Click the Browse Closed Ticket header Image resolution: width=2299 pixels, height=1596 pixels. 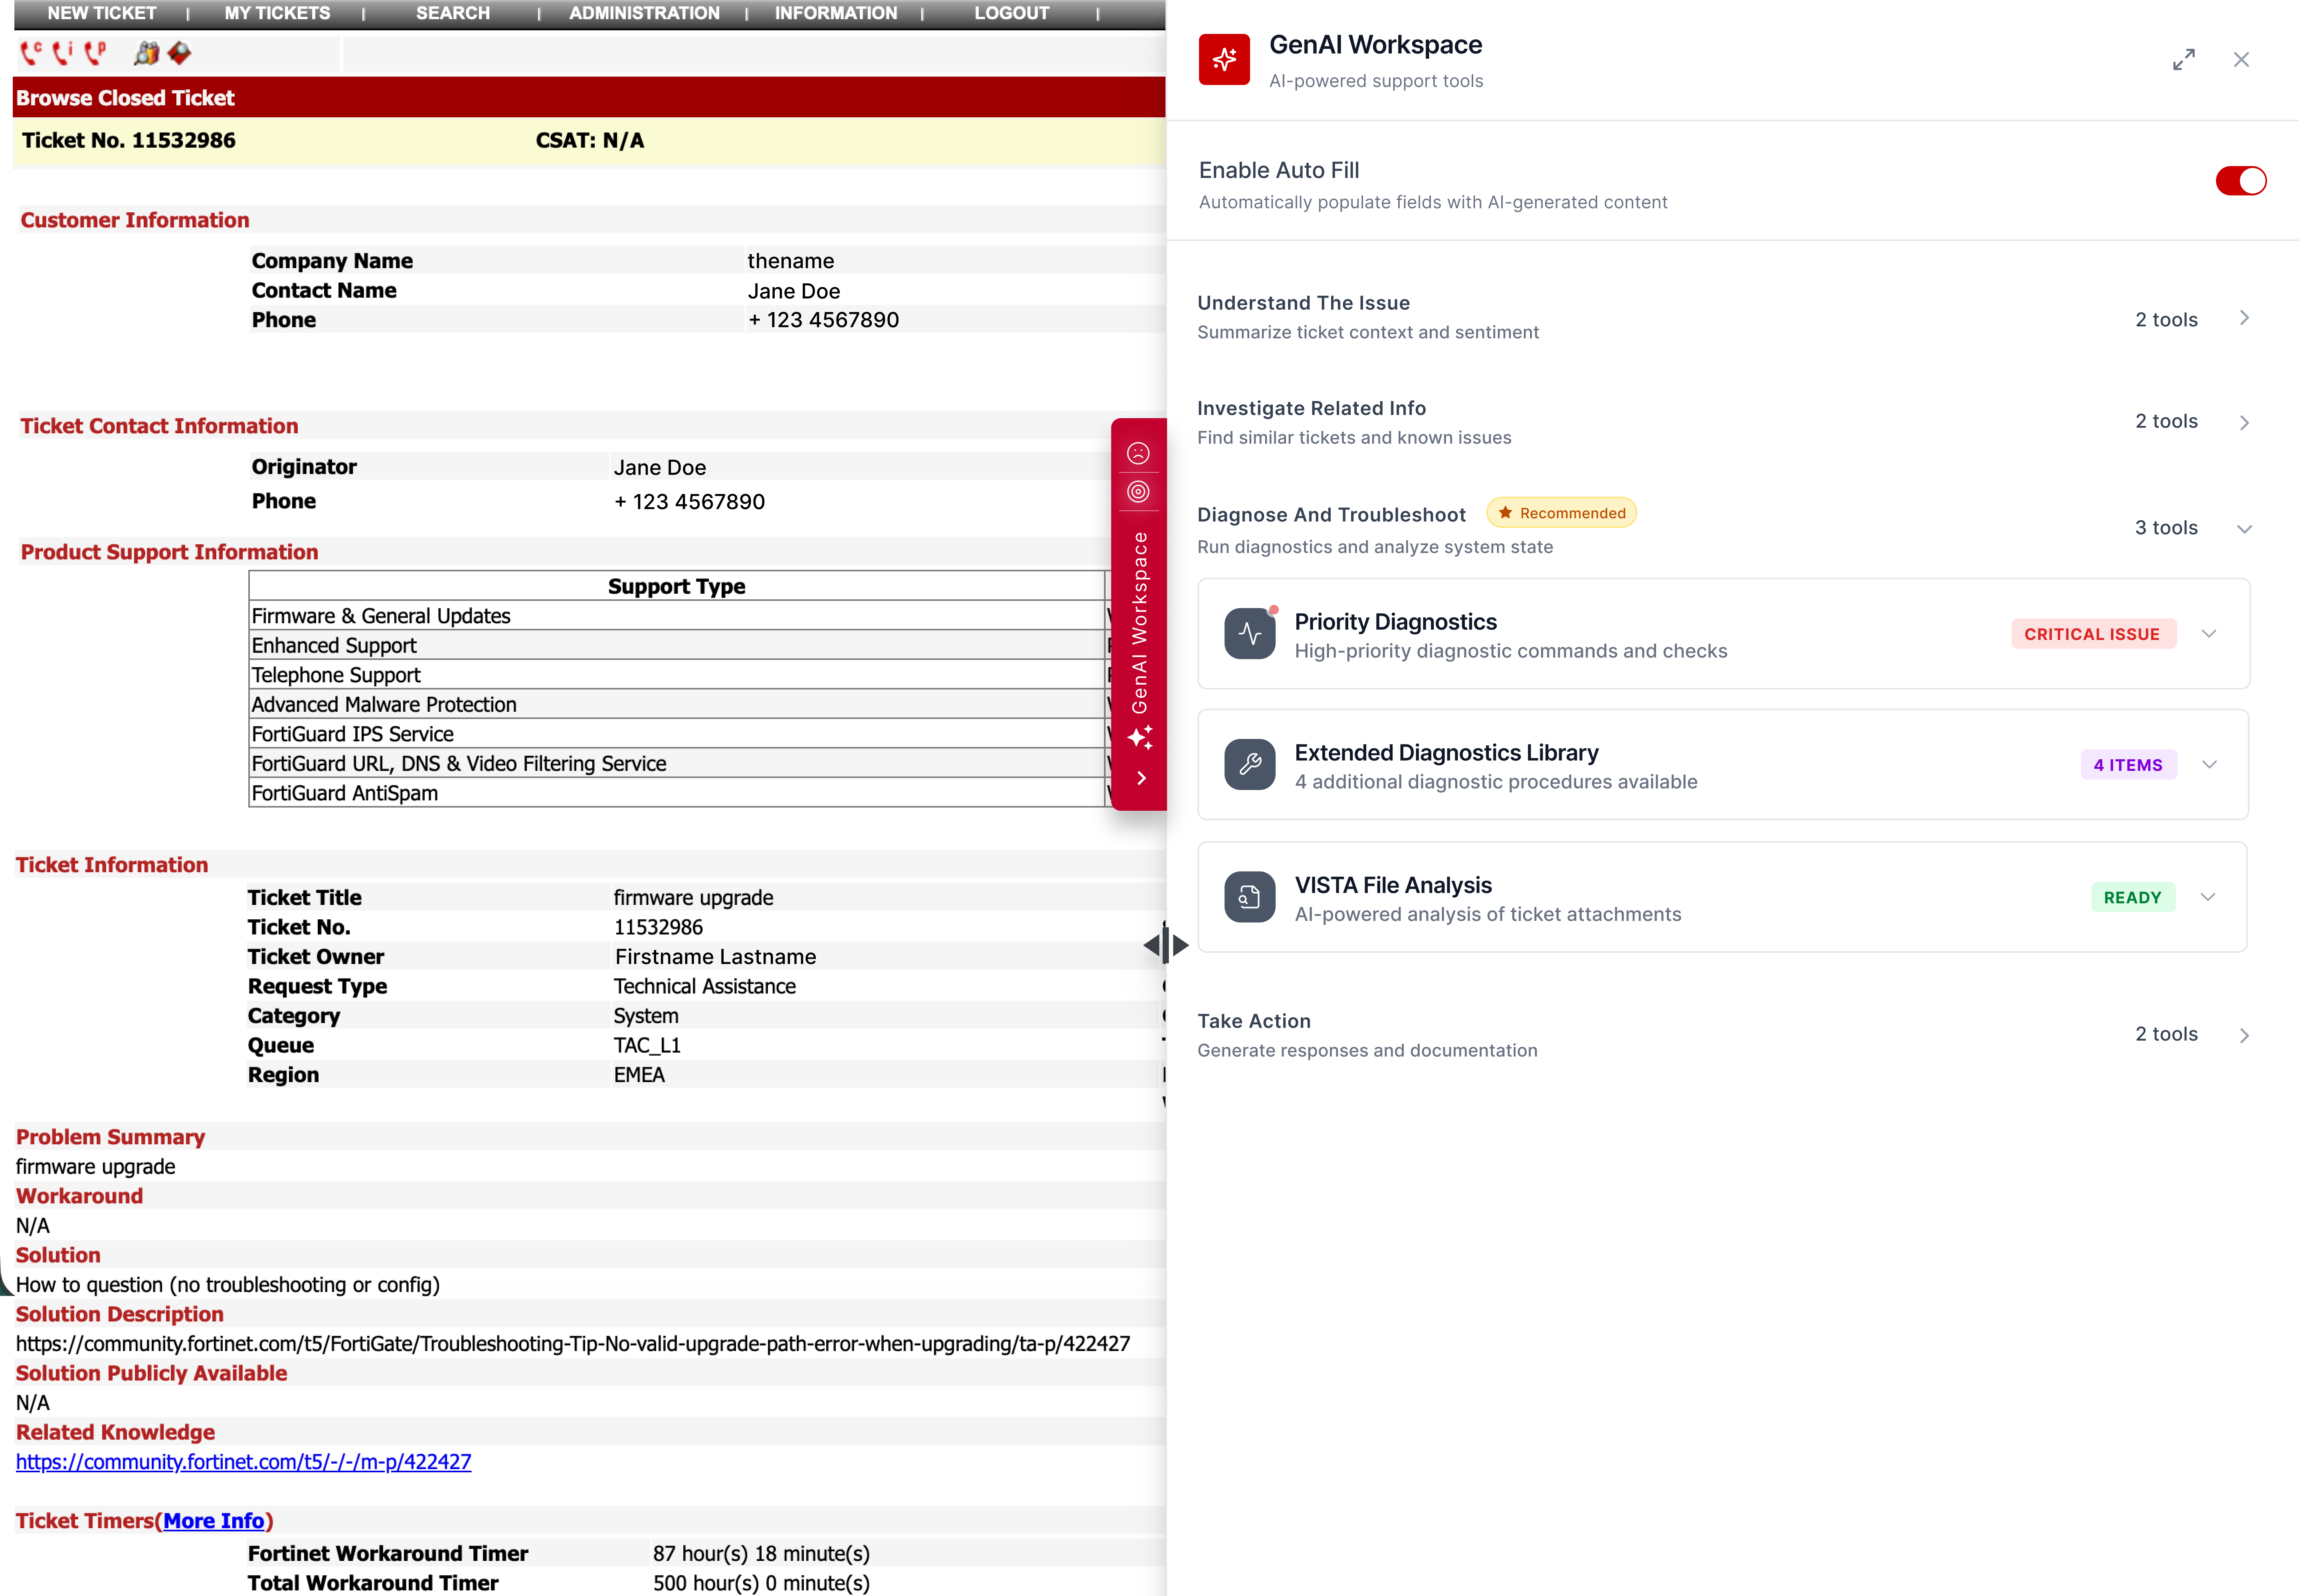[x=125, y=98]
